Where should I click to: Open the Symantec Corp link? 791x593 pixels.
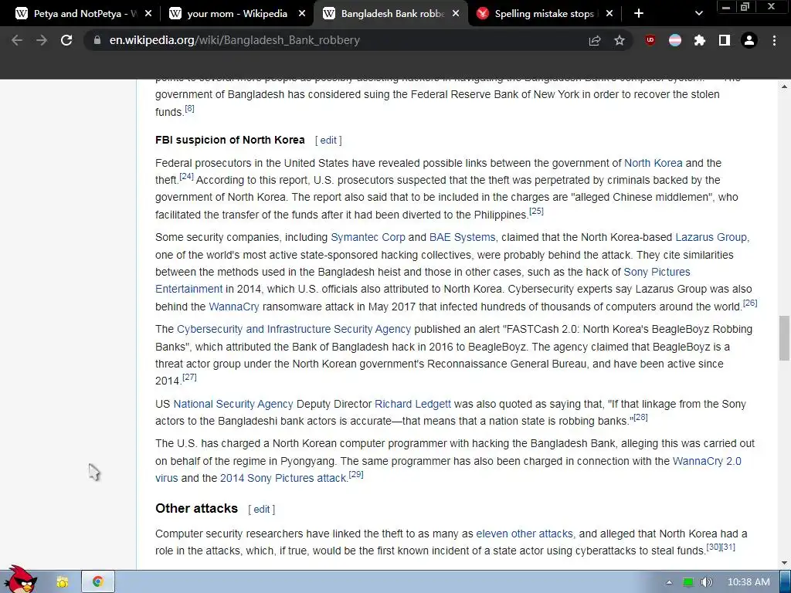tap(368, 237)
